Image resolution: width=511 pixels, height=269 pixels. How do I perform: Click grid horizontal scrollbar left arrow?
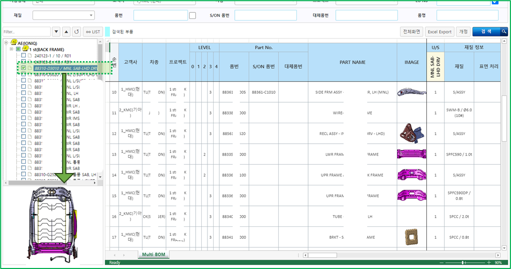click(306, 255)
